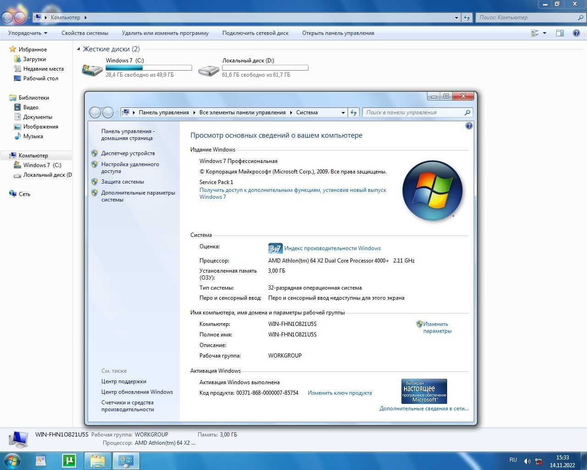
Task: Select Компьютер in the navigation pane
Action: click(33, 155)
